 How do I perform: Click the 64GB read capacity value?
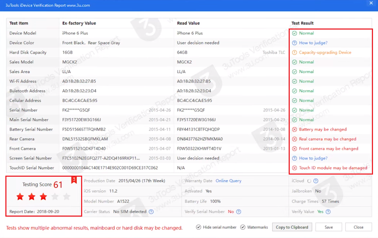pos(182,52)
